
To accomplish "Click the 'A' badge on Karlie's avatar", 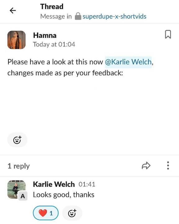I will (23, 196).
